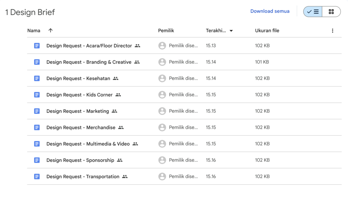The image size is (348, 199).
Task: Click the Pemilik column header
Action: pyautogui.click(x=166, y=31)
